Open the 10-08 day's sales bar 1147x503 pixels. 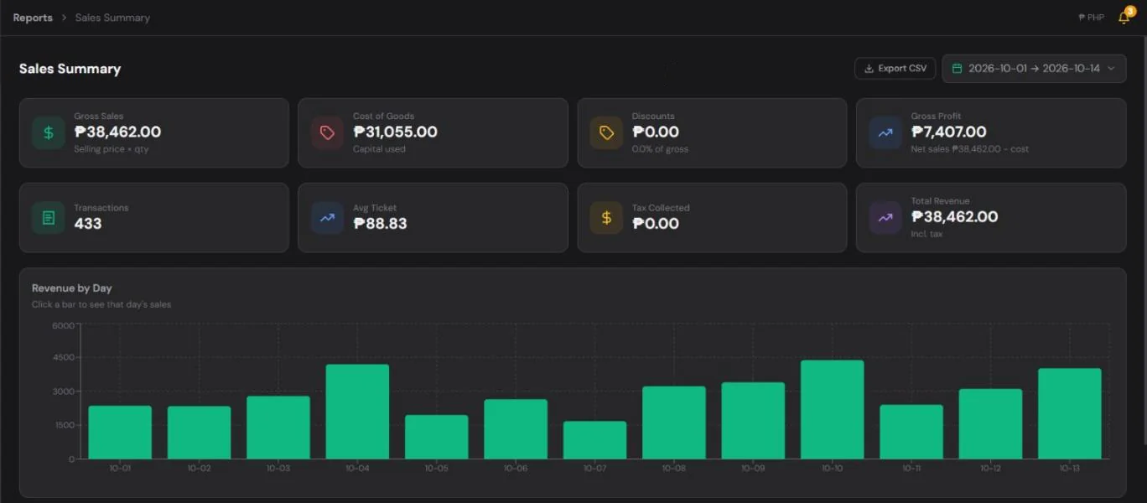click(674, 423)
